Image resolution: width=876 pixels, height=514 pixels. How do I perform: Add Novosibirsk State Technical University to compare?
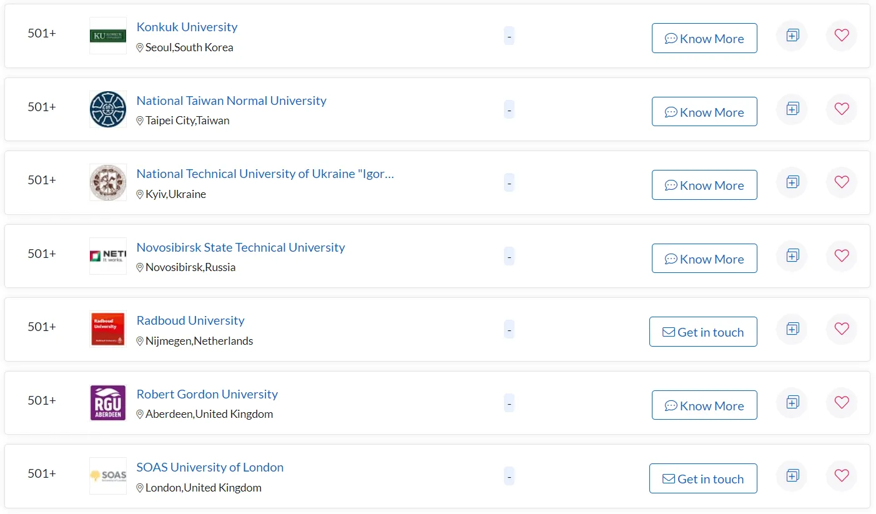point(792,255)
